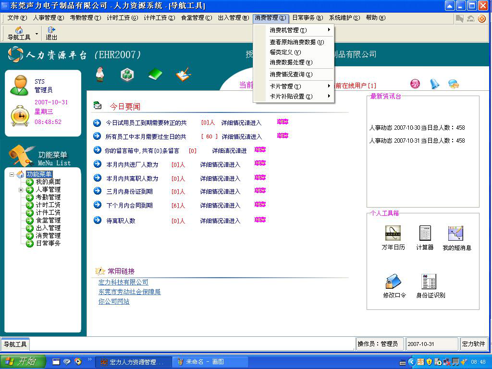
Task: Visit the 东莞市劳动社会保障局 link
Action: [x=129, y=292]
